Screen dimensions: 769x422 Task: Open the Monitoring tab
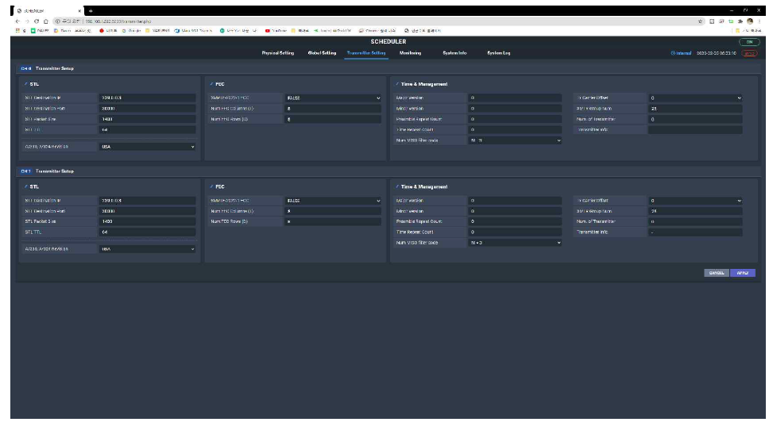410,53
